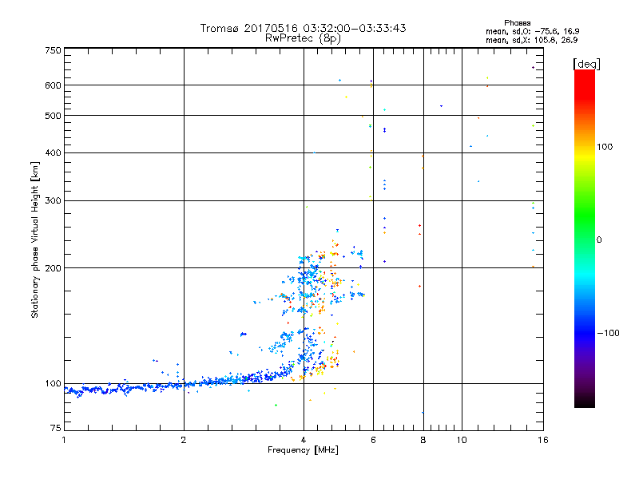Click the y-axis tick label '400'

coord(53,152)
